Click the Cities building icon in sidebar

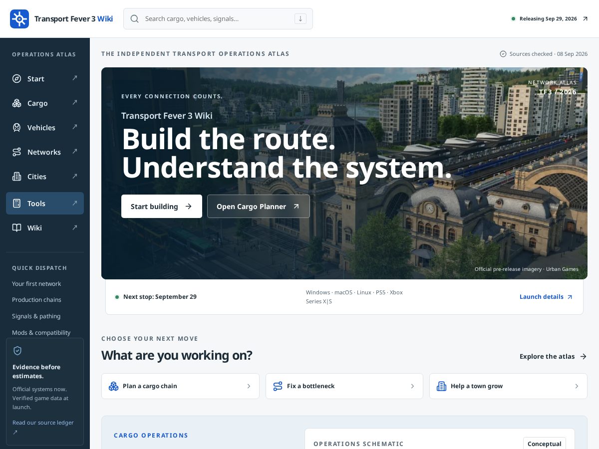pos(17,177)
